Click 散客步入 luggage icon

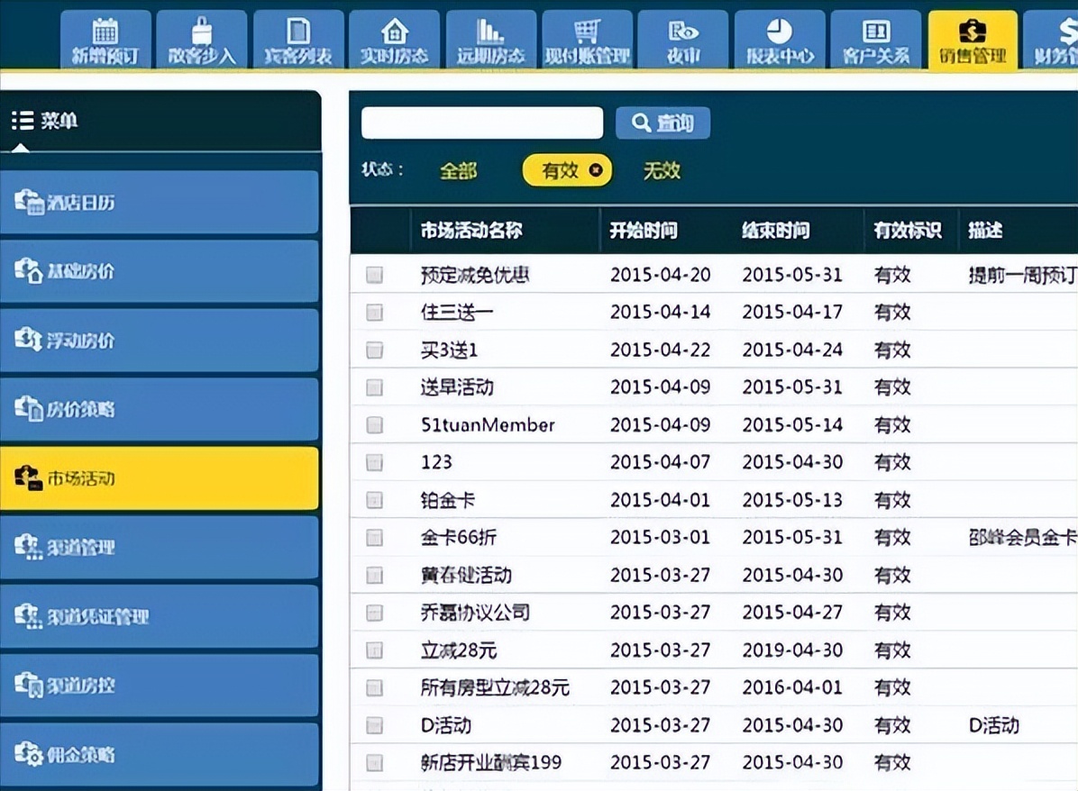pos(201,31)
